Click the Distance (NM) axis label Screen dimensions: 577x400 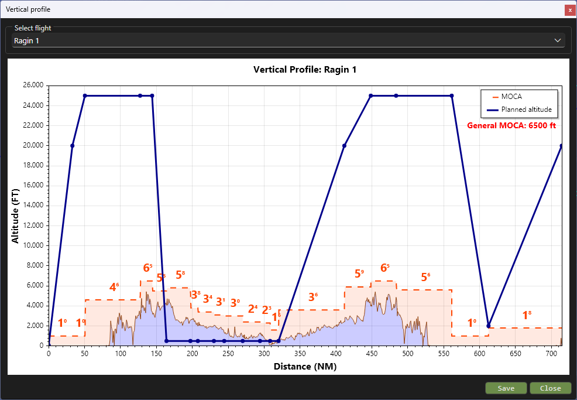pyautogui.click(x=305, y=367)
